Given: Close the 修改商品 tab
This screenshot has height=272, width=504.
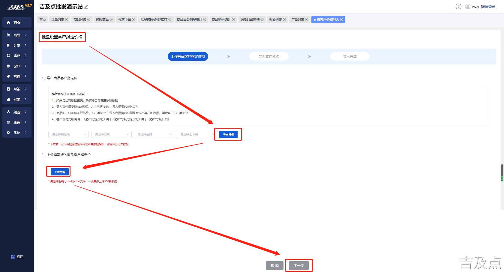Looking at the screenshot, I should (111, 19).
